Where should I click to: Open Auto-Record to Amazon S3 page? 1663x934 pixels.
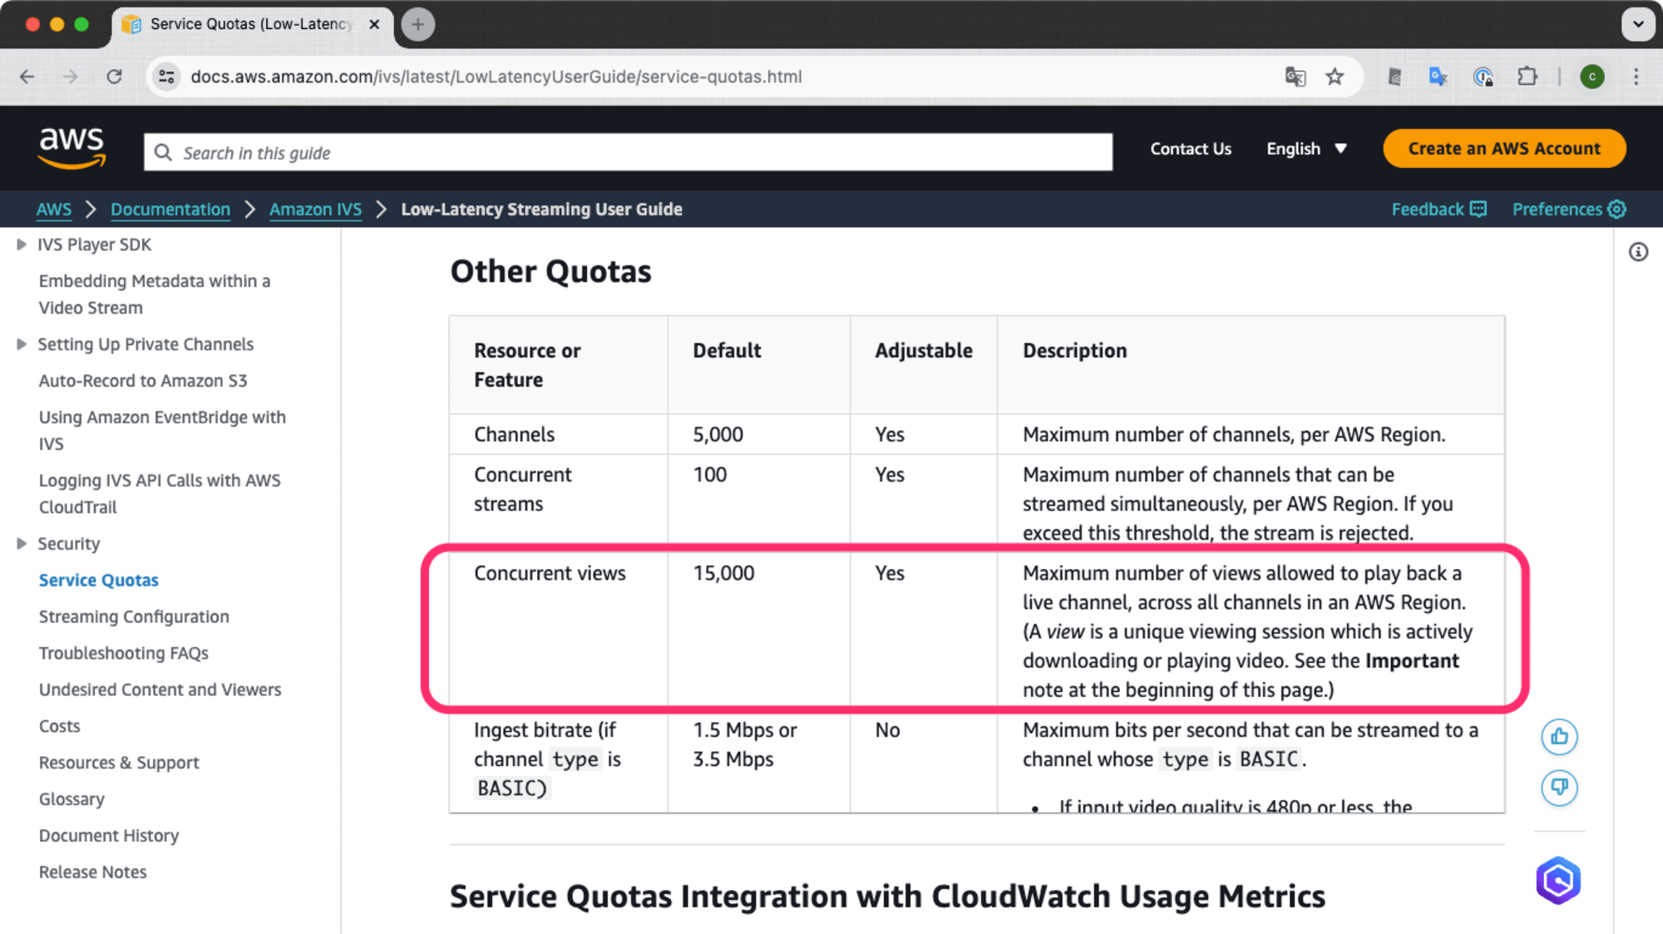pyautogui.click(x=143, y=381)
